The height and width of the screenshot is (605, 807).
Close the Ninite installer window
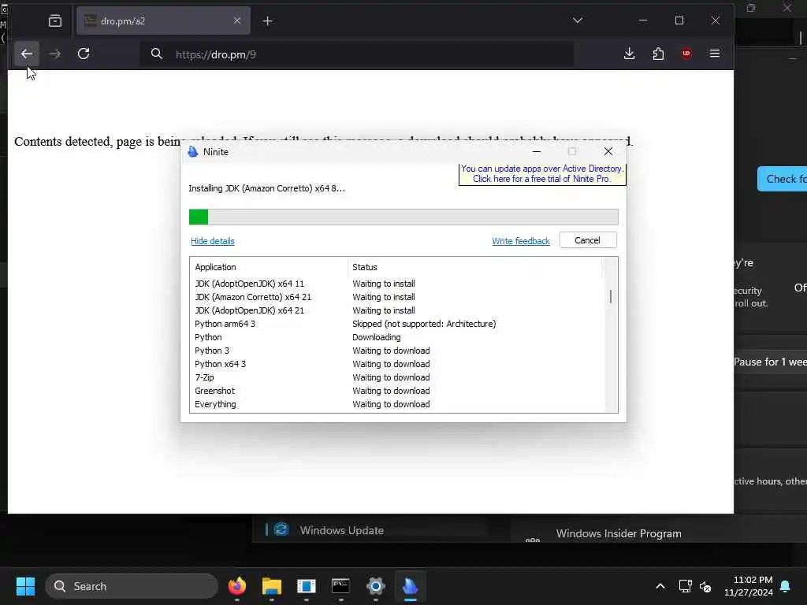[608, 151]
